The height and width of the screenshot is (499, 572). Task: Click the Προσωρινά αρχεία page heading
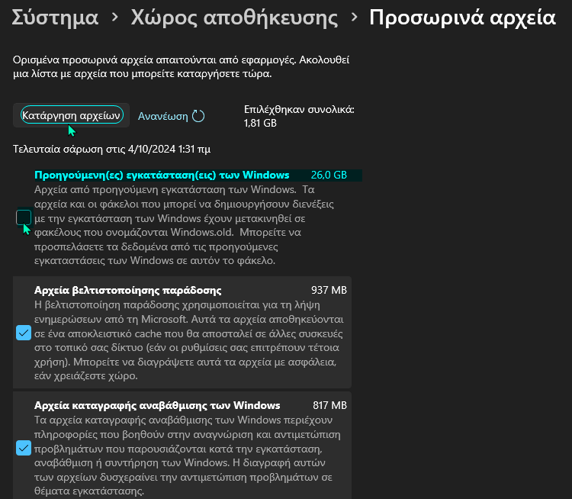tap(463, 18)
